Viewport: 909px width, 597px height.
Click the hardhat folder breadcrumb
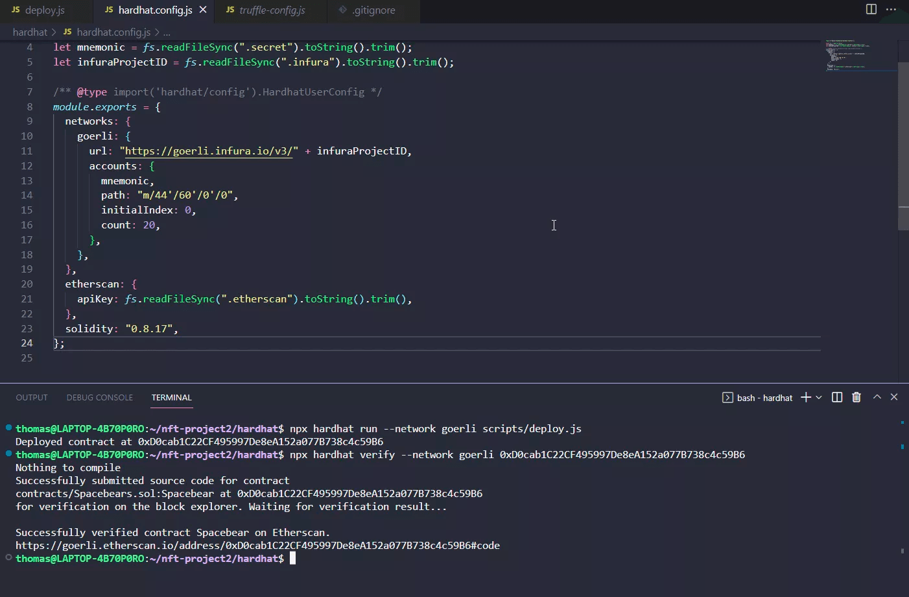click(x=30, y=32)
